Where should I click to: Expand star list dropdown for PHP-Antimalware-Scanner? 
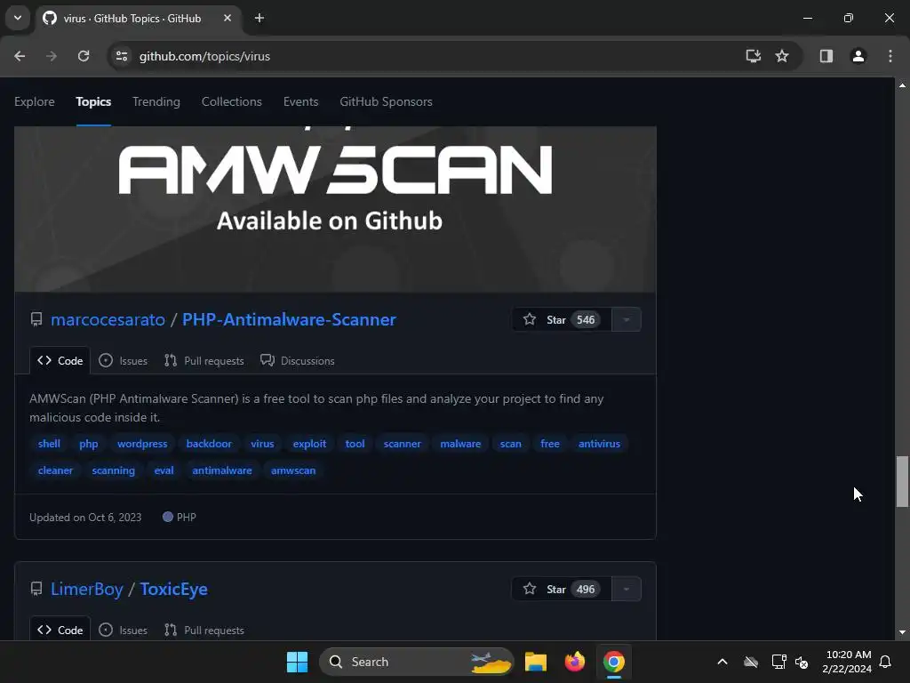tap(627, 319)
